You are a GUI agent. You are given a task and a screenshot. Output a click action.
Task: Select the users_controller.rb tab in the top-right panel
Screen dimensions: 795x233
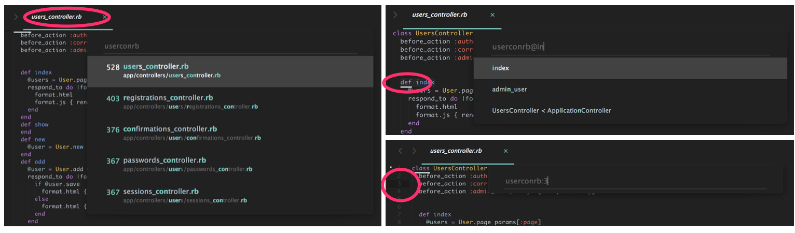(440, 15)
